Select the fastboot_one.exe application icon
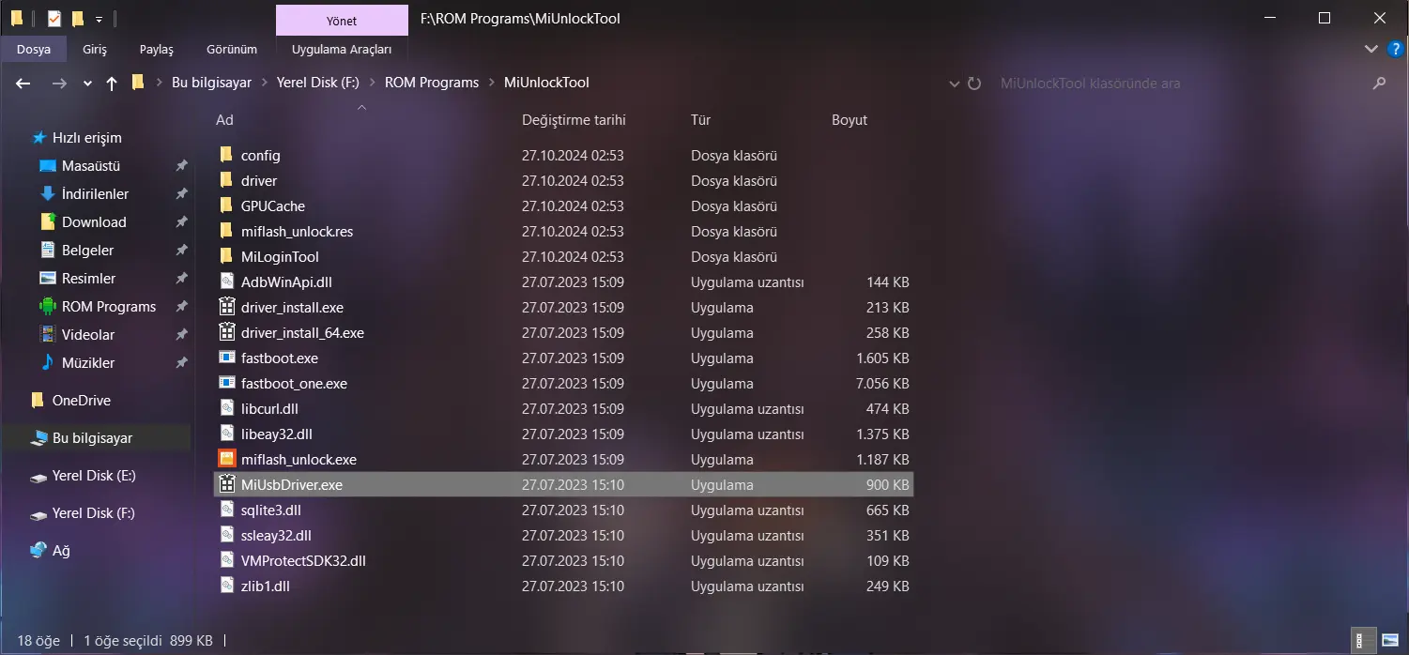1409x655 pixels. pos(225,383)
